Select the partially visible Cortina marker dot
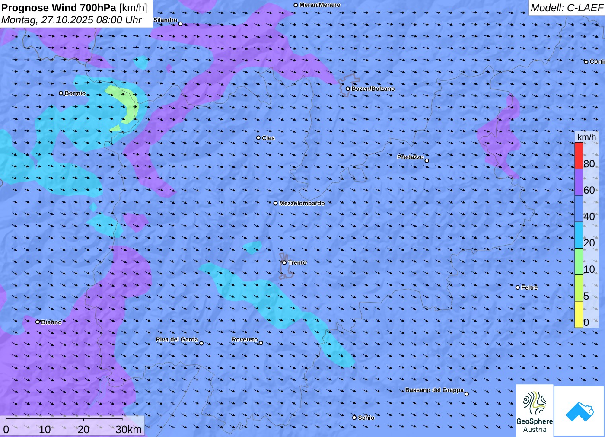 (x=586, y=62)
